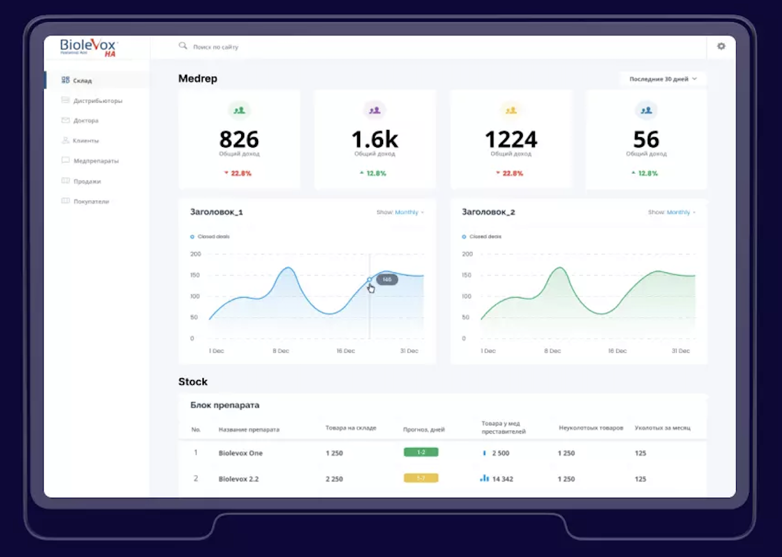Viewport: 782px width, 557px height.
Task: Toggle the Closed deals legend in Заголовок_2
Action: point(482,237)
